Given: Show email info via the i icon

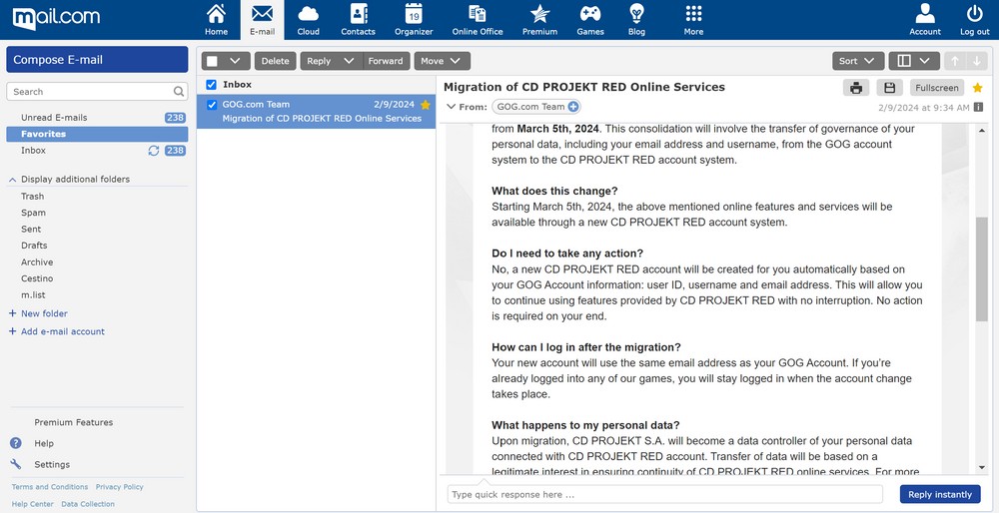Looking at the screenshot, I should (x=979, y=108).
